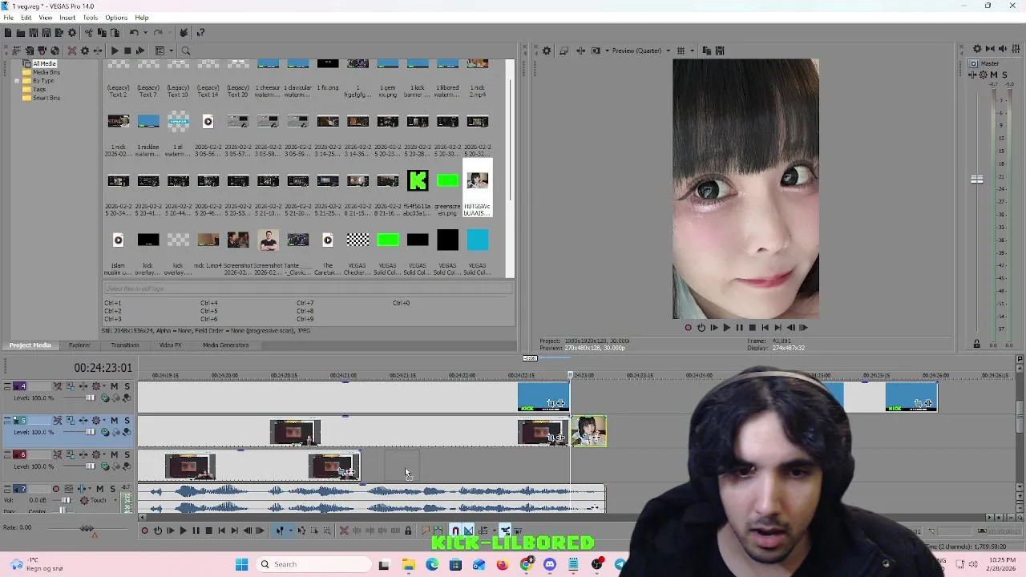
Task: Mute video track 5
Action: pos(115,420)
